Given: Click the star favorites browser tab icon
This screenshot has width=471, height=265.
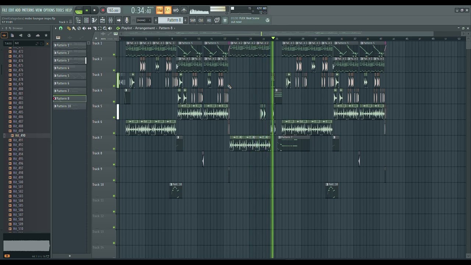Looking at the screenshot, I should click(x=46, y=35).
